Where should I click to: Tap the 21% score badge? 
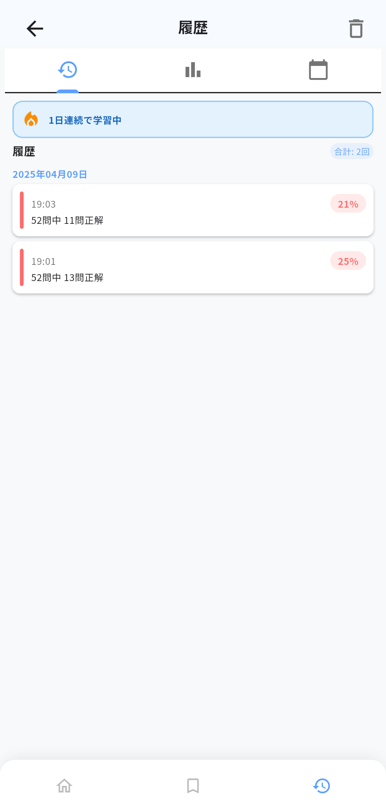(348, 204)
